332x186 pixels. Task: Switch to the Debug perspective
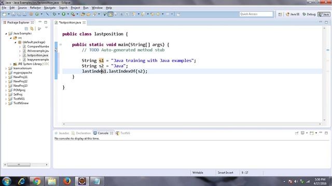tap(309, 14)
